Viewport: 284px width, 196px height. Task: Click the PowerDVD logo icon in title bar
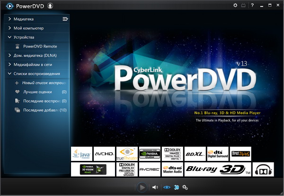click(8, 6)
